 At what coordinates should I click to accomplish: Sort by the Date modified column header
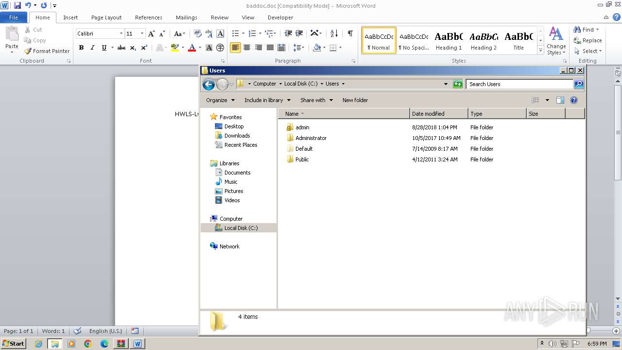point(439,114)
